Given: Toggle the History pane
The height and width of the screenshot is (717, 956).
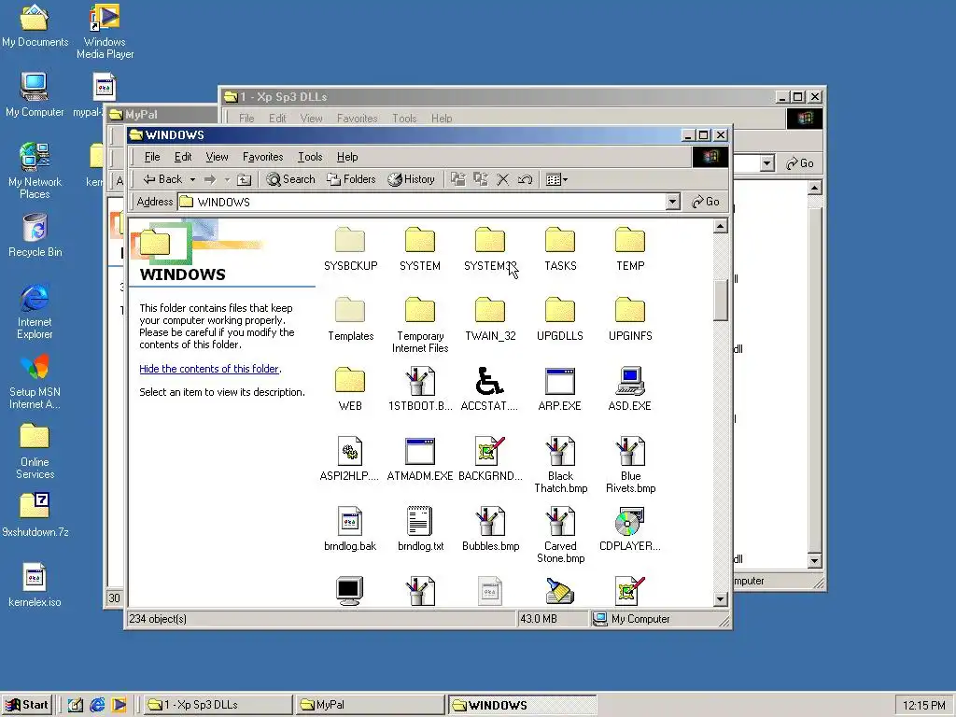Looking at the screenshot, I should click(411, 179).
